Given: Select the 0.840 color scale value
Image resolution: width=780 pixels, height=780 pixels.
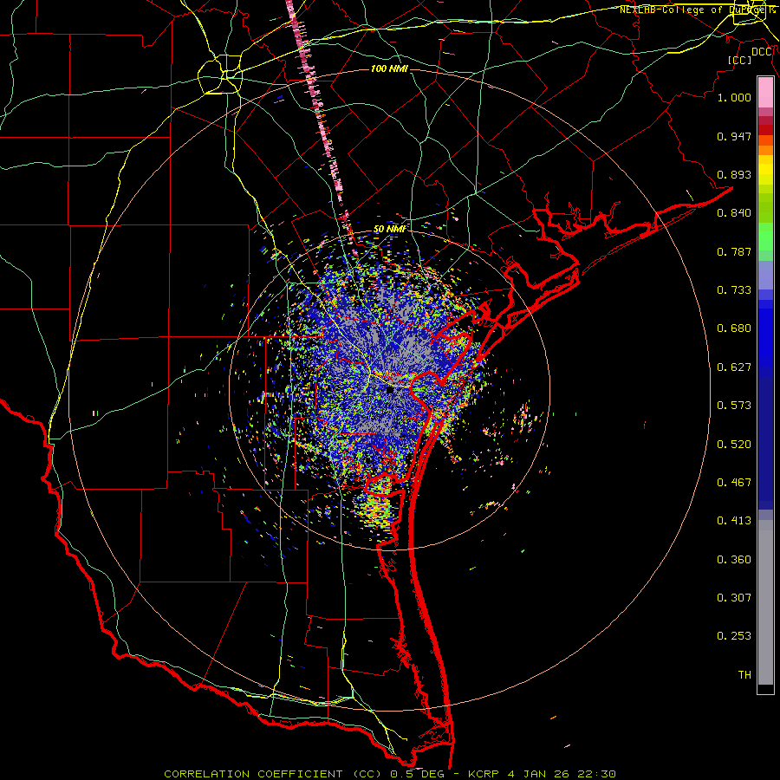Looking at the screenshot, I should click(x=734, y=213).
